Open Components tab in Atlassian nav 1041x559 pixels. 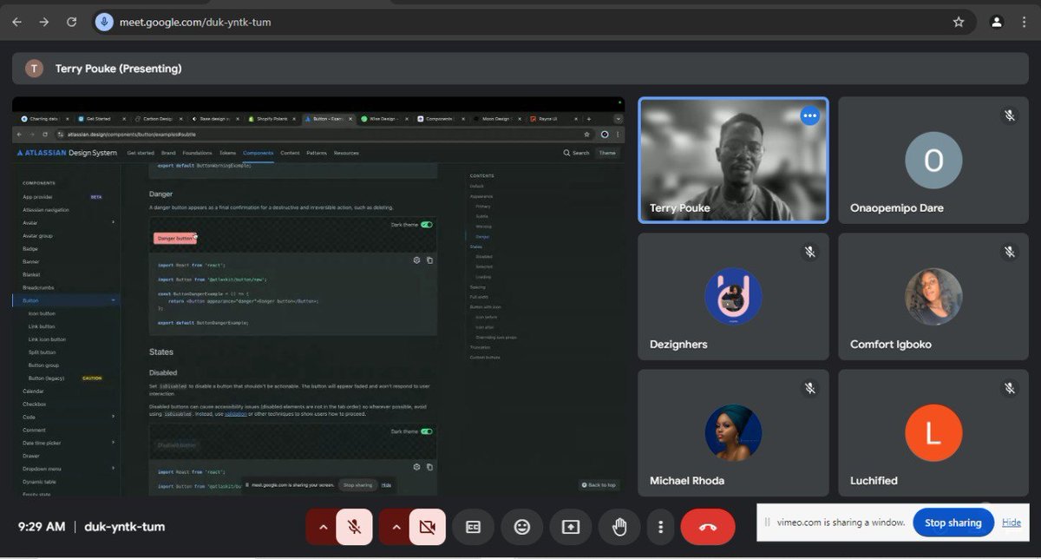[258, 153]
